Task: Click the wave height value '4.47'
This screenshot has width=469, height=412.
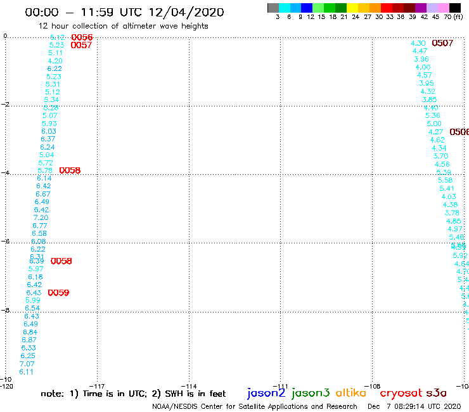Action: point(420,51)
